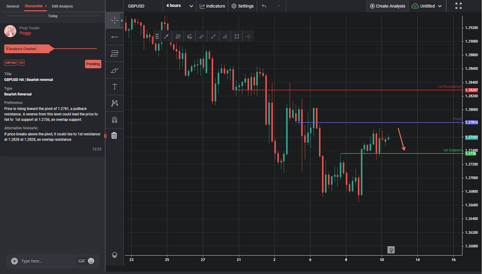Click the 12:23 message timestamp
The height and width of the screenshot is (274, 483).
click(x=96, y=149)
